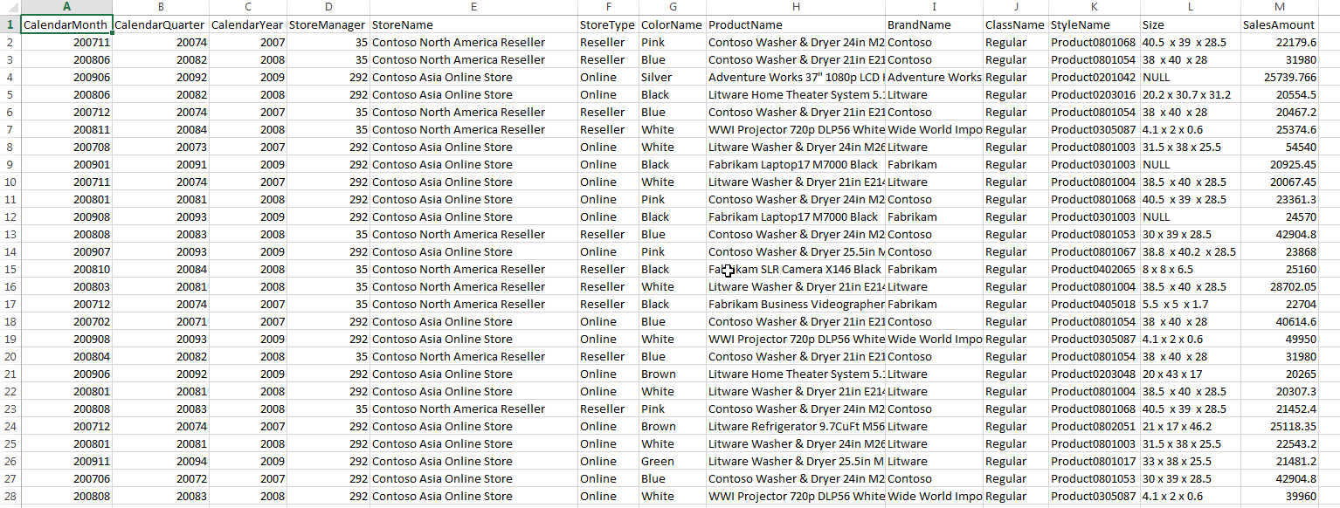
Task: Click the CalendarQuarter header cell
Action: click(x=160, y=24)
